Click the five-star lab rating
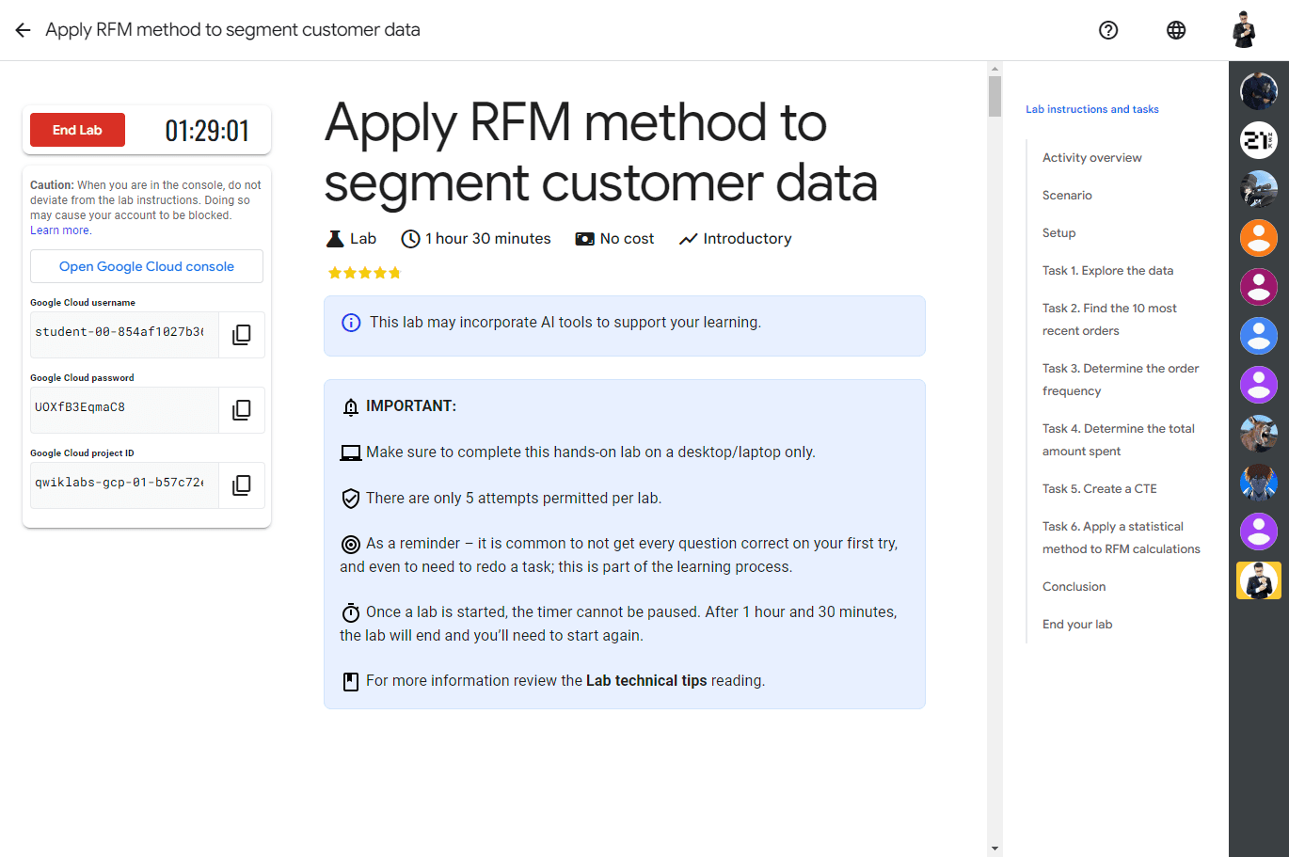This screenshot has height=857, width=1289. tap(364, 273)
